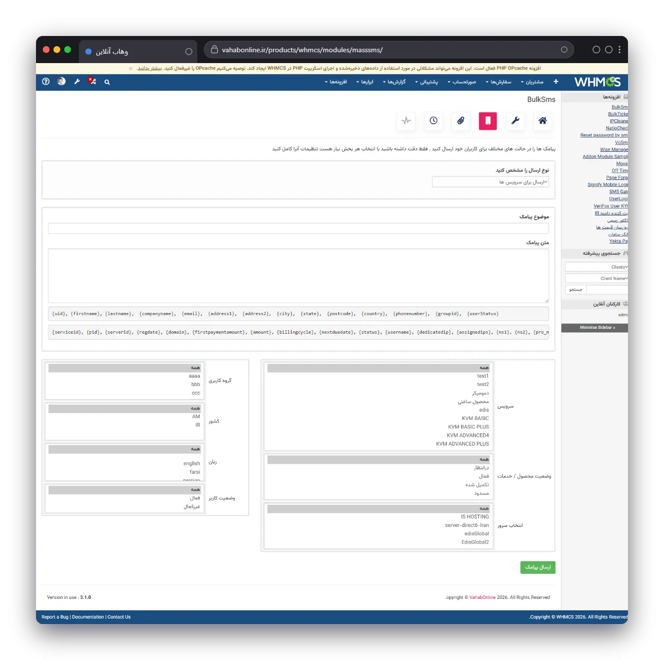The height and width of the screenshot is (660, 664).
Task: Click the navbar icon with red badge
Action: pos(92,81)
